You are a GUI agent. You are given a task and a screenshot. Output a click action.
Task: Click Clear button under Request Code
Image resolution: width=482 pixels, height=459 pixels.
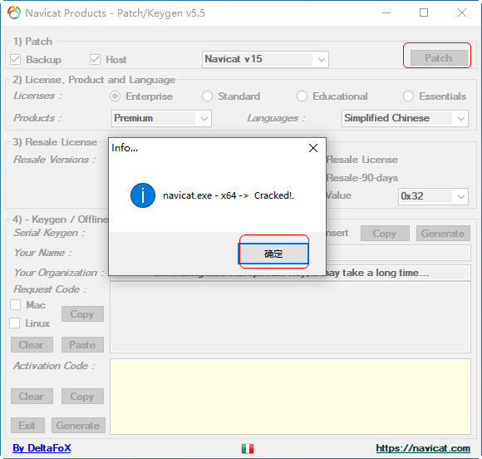32,344
